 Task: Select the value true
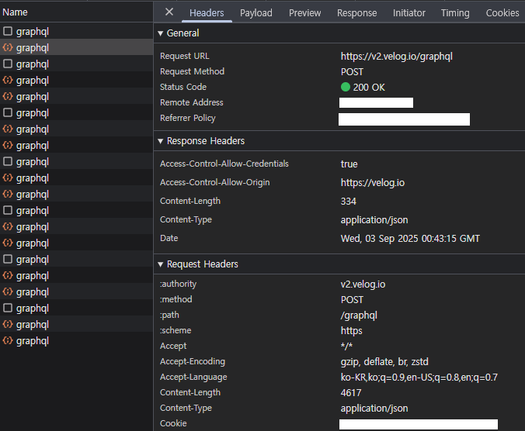[x=349, y=164]
